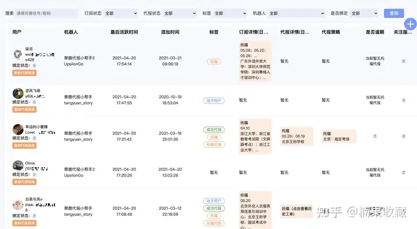Click avatar of user 幸运的小蜜蜂

click(18, 129)
